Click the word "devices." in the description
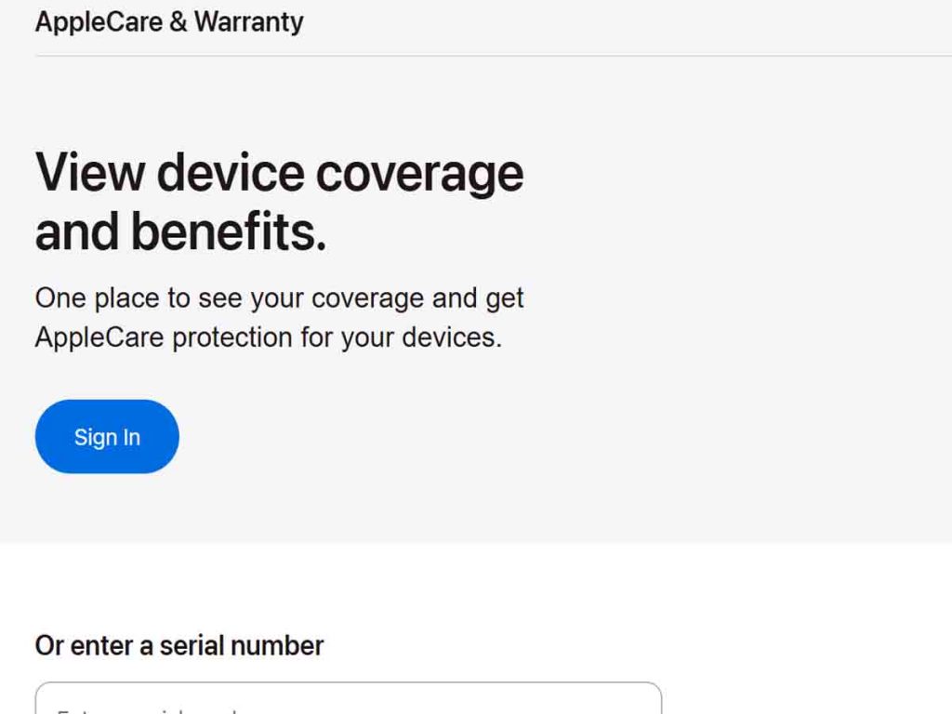952x714 pixels. pyautogui.click(x=452, y=337)
